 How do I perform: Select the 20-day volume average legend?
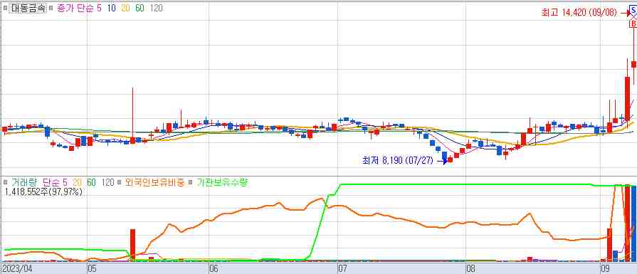[77, 183]
